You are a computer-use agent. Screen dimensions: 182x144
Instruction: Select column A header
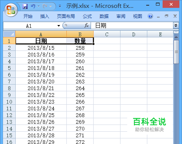(x=41, y=34)
